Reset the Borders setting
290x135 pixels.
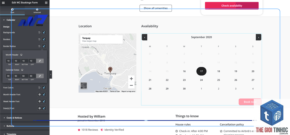tap(39, 39)
